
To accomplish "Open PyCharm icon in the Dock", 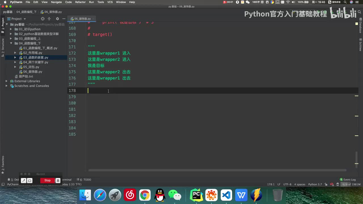I will 197,195.
